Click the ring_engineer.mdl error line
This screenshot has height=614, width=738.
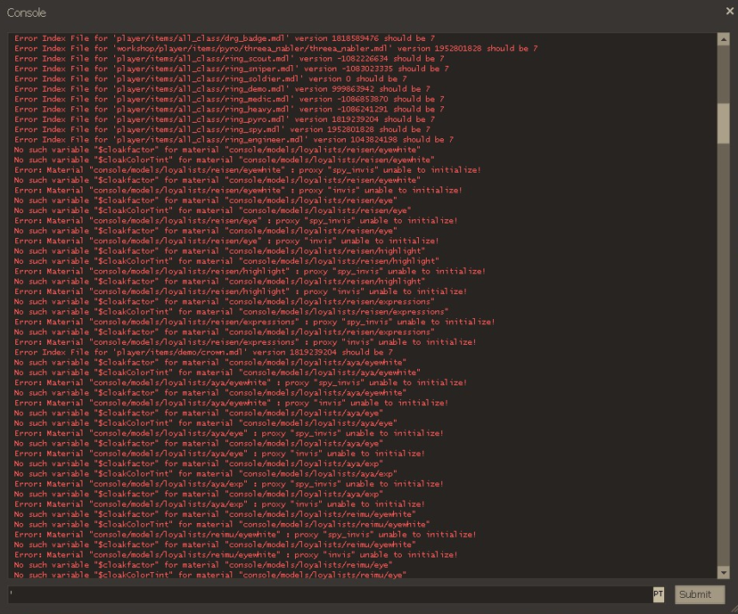click(x=234, y=139)
